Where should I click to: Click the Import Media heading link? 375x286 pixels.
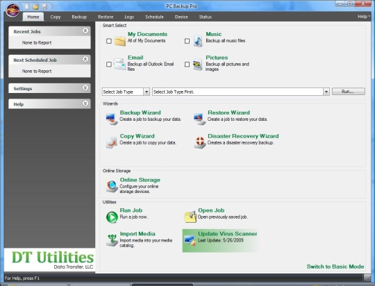137,234
